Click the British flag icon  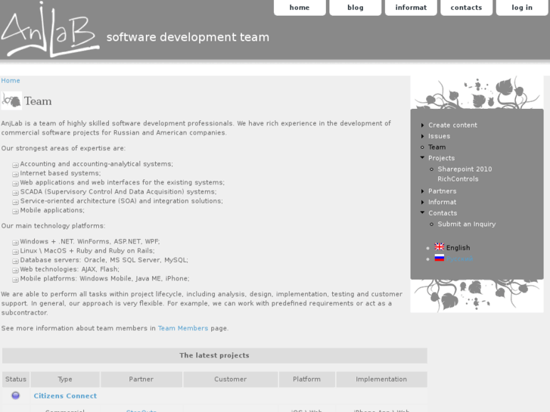tap(439, 247)
